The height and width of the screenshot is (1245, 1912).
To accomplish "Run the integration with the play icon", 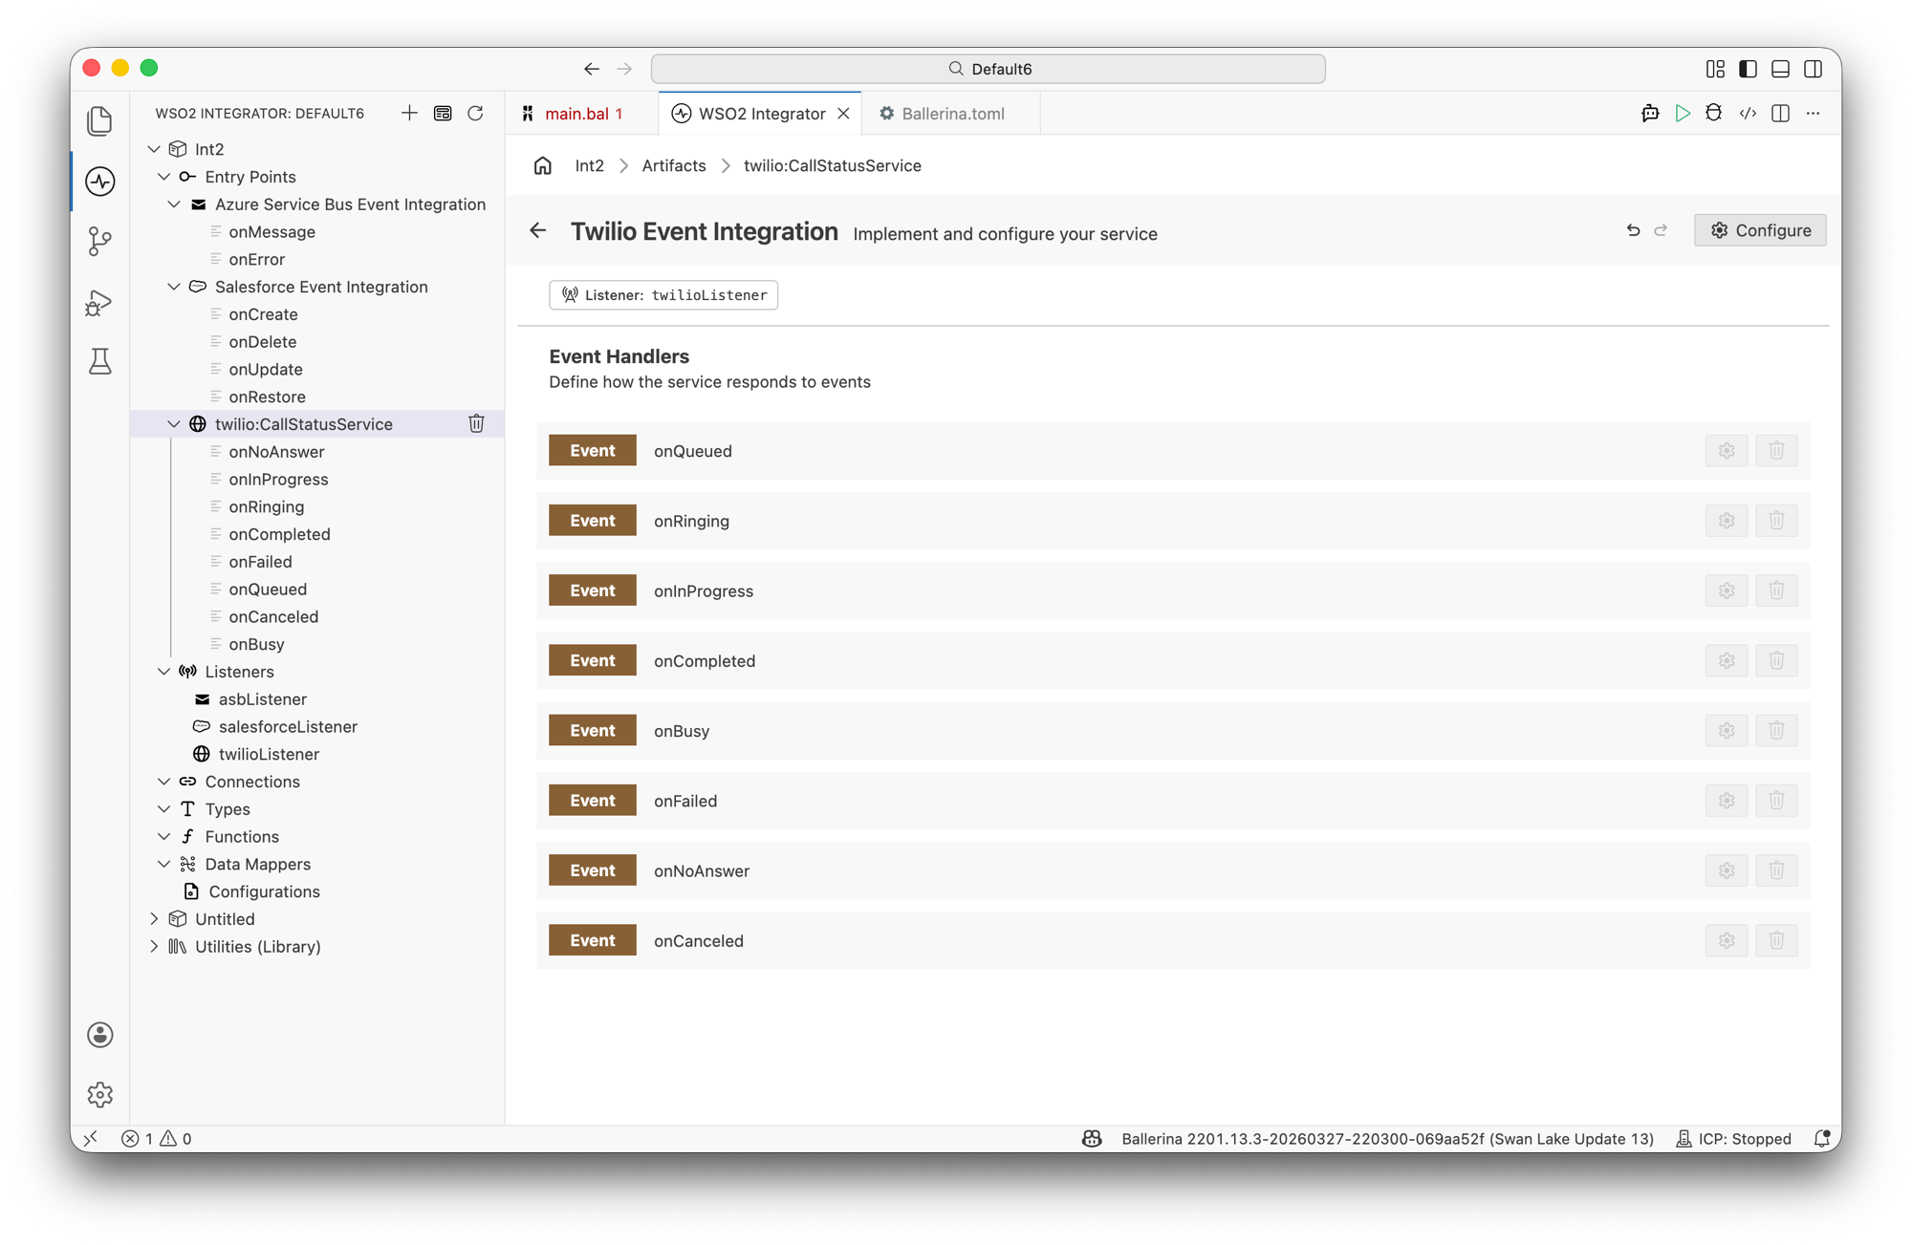I will 1683,113.
